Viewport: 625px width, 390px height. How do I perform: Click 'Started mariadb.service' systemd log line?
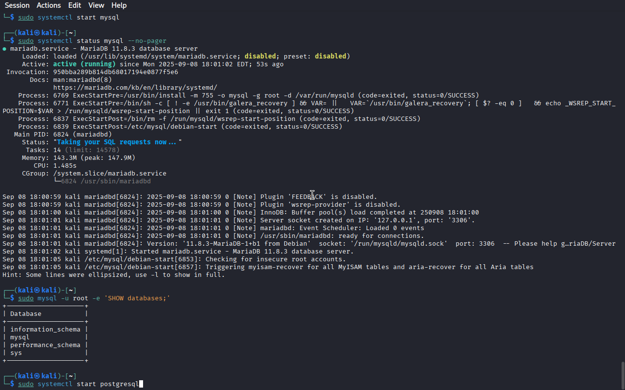pyautogui.click(x=178, y=252)
